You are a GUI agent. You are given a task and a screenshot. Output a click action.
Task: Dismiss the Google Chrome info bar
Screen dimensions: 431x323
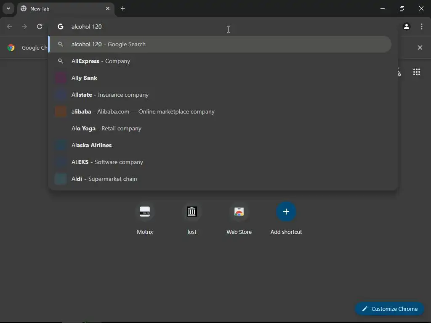(420, 48)
